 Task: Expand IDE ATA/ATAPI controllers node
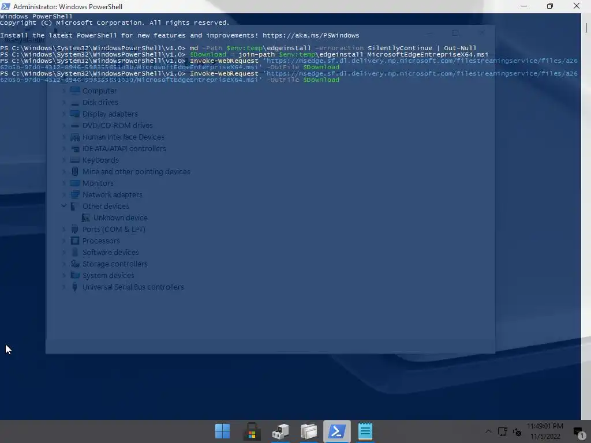pos(63,148)
